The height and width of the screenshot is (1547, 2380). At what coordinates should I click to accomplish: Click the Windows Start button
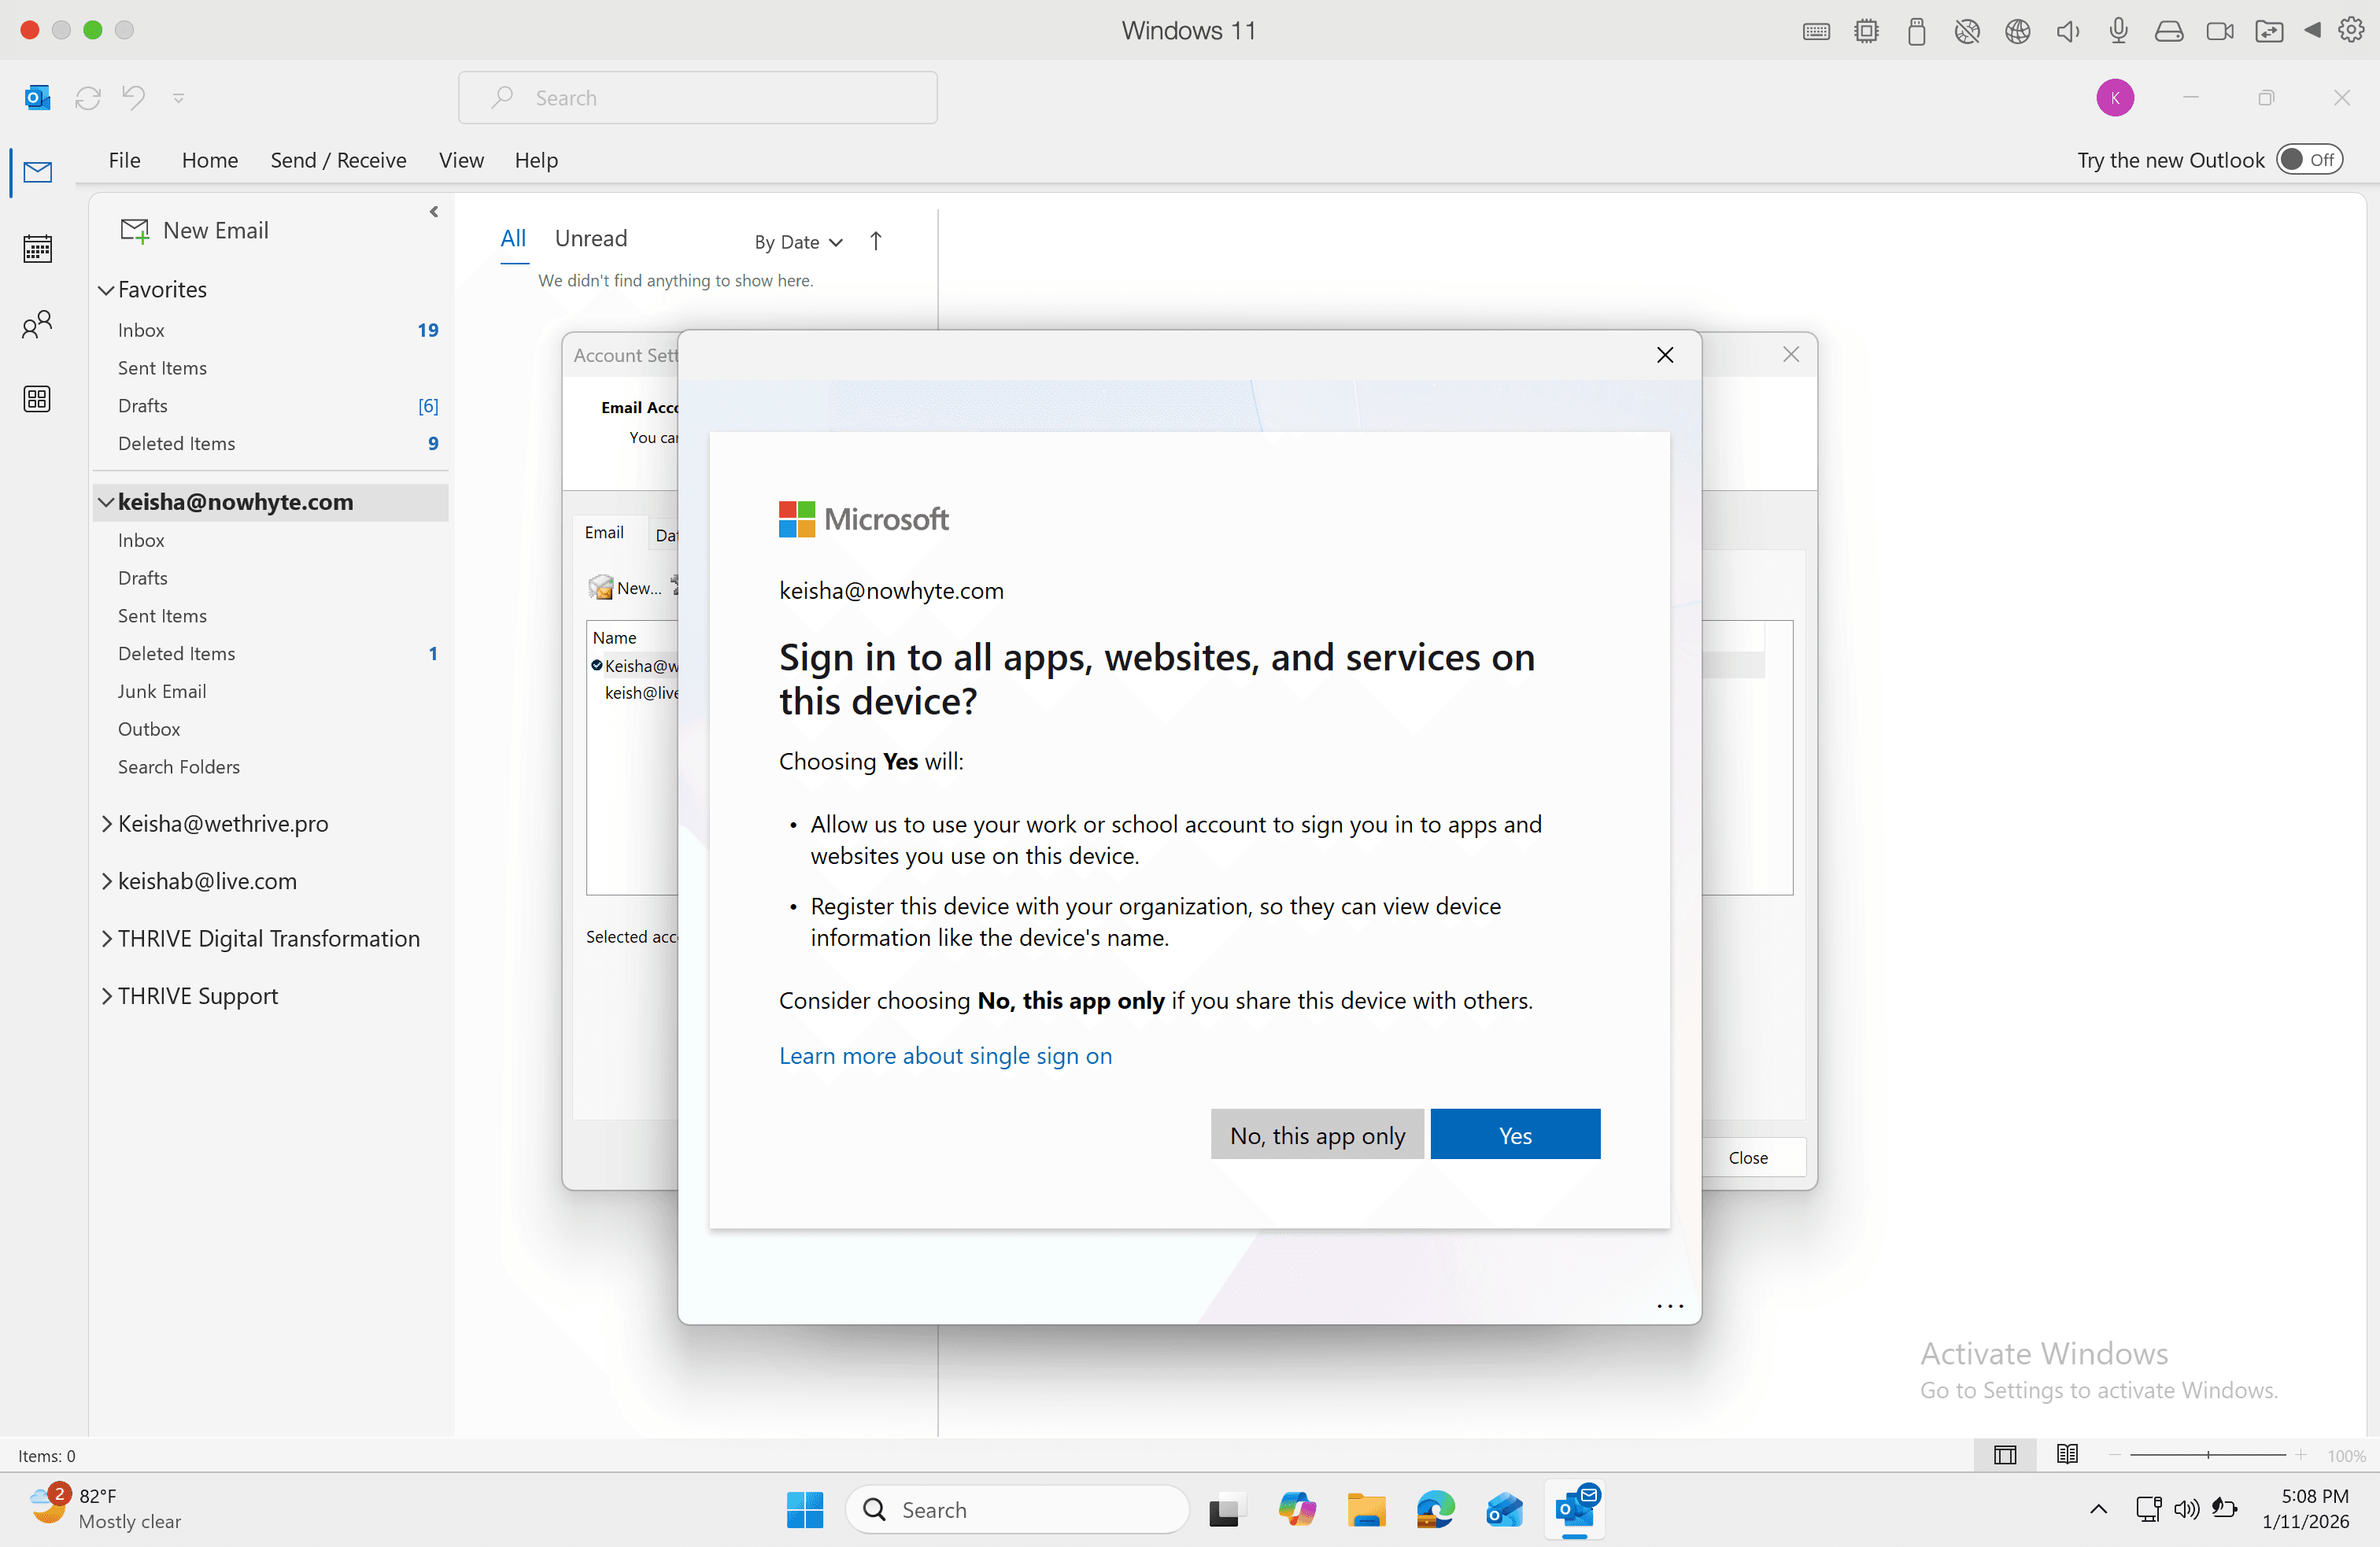(805, 1509)
